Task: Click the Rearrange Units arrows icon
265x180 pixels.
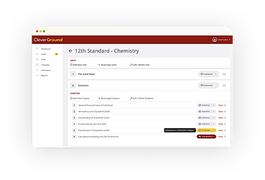Action: [x=99, y=65]
